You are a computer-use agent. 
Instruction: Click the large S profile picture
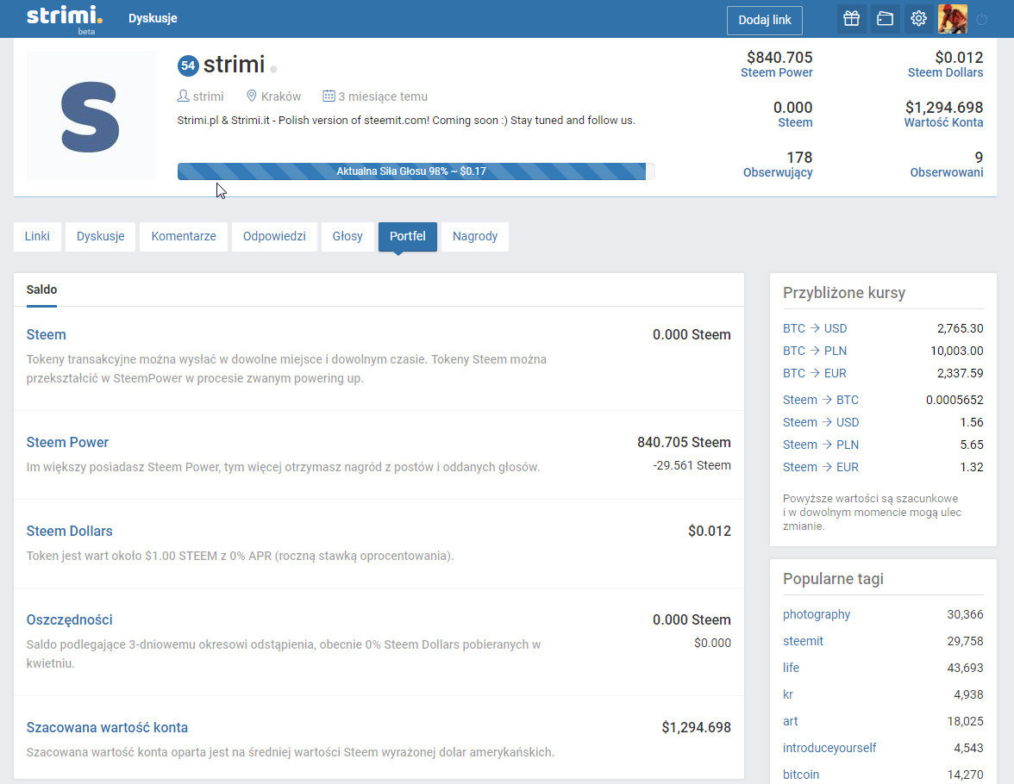pos(91,115)
